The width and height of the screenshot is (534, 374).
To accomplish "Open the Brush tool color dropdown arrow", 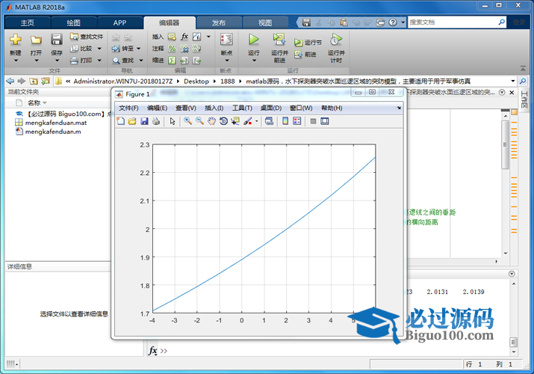I will point(256,121).
